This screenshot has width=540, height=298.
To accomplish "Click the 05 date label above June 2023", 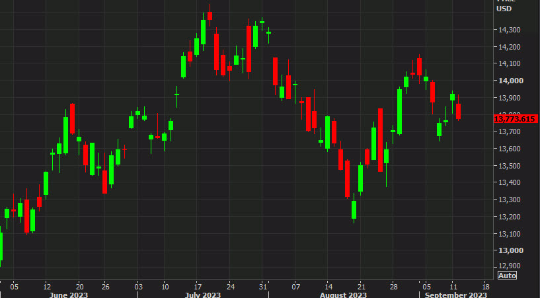I will pyautogui.click(x=14, y=287).
